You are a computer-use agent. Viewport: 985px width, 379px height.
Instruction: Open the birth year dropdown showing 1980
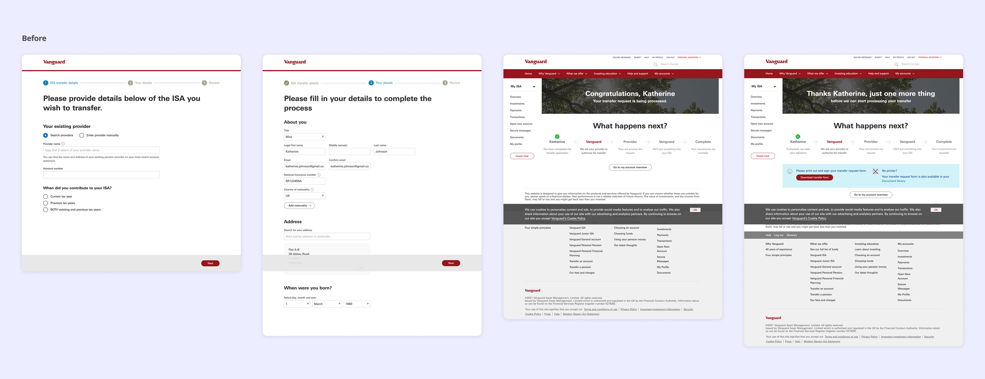click(357, 304)
